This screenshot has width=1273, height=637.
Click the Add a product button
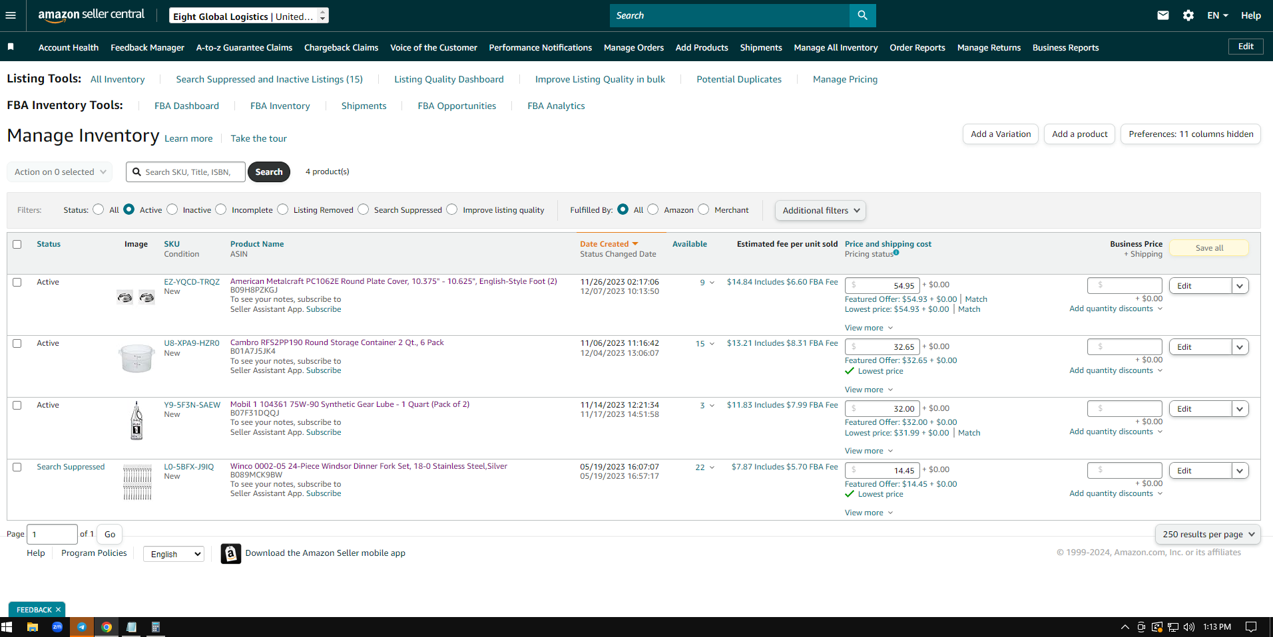[x=1079, y=134]
